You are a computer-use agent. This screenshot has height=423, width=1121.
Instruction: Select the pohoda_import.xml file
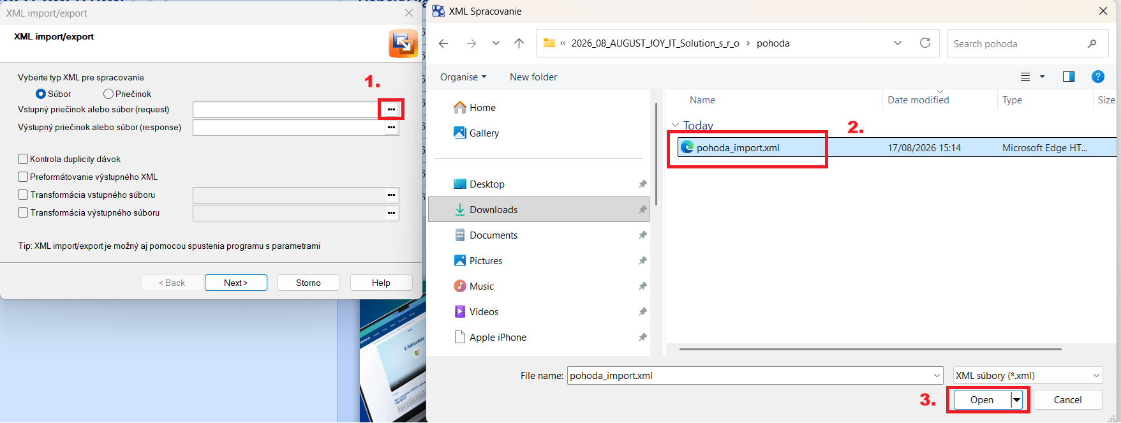pos(738,147)
